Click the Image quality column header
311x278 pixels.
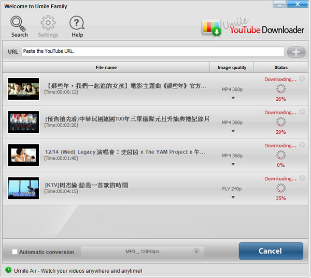click(x=232, y=67)
